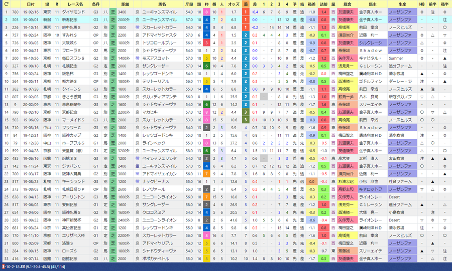
Task: Click the 生産 column header
Action: [x=402, y=4]
